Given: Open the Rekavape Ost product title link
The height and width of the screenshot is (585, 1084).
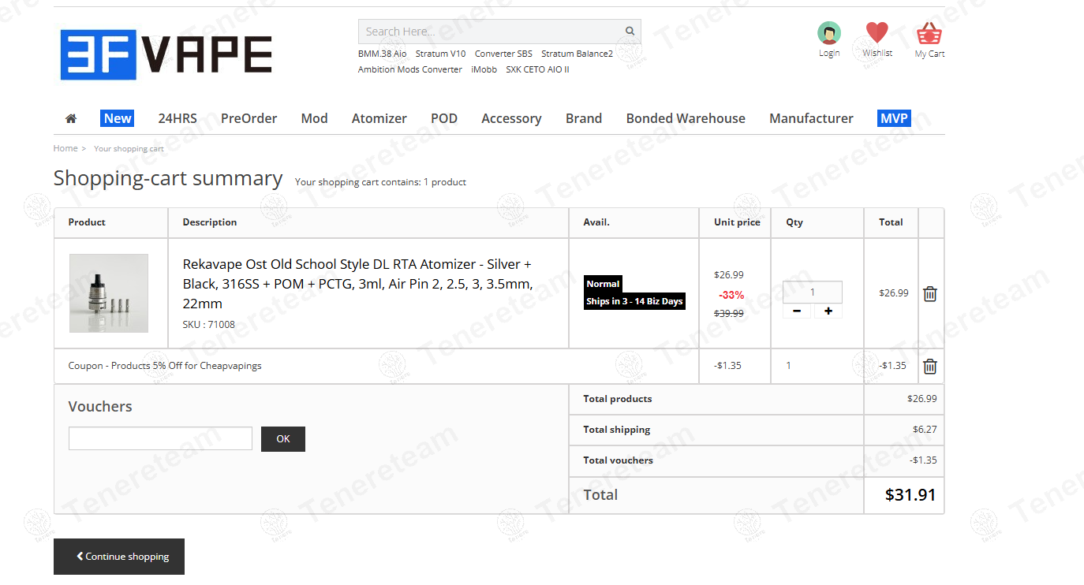Looking at the screenshot, I should 357,284.
